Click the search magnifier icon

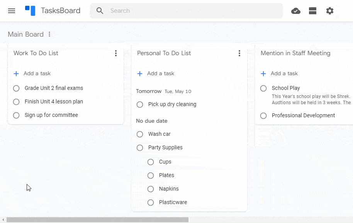pos(100,11)
